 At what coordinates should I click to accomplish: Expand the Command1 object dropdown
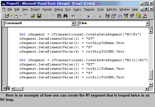point(73,23)
